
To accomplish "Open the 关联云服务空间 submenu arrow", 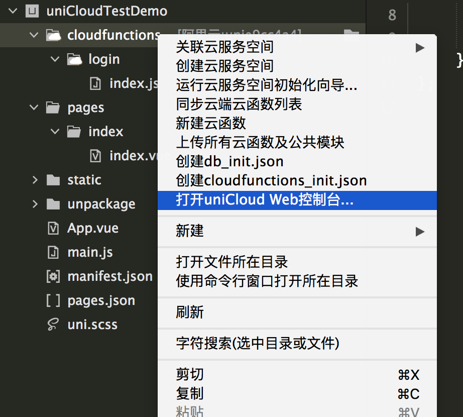I will 420,47.
